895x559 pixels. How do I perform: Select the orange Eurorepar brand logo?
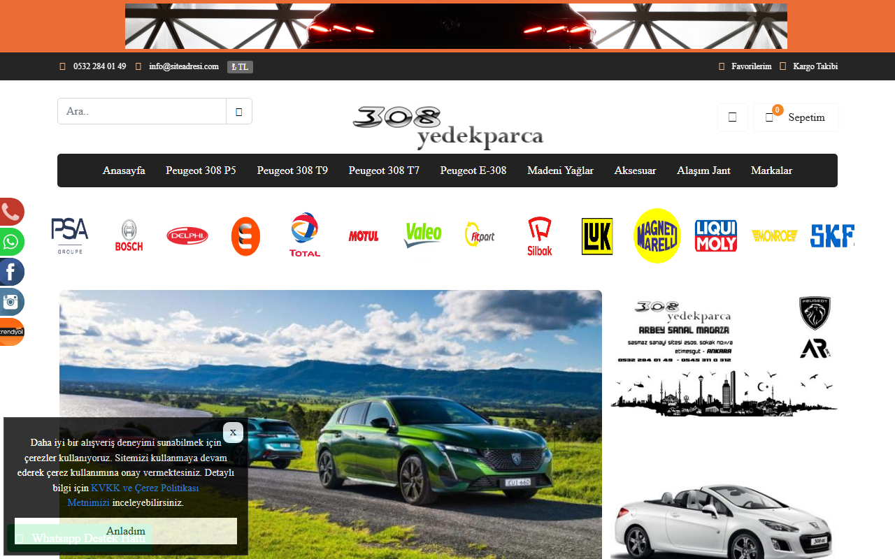tap(245, 236)
